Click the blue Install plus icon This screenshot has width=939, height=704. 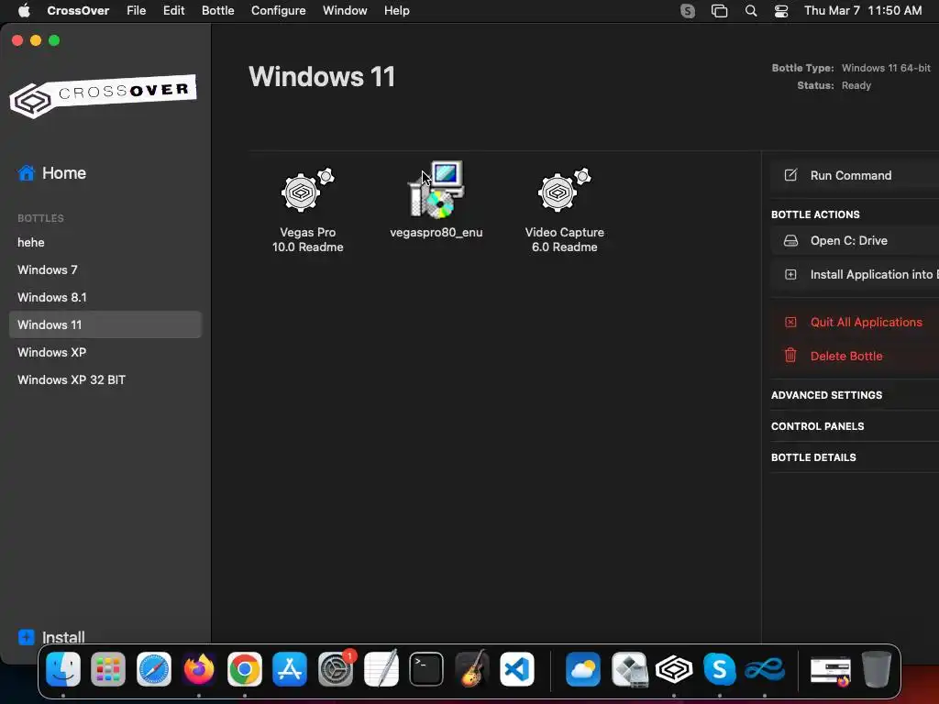pyautogui.click(x=27, y=637)
